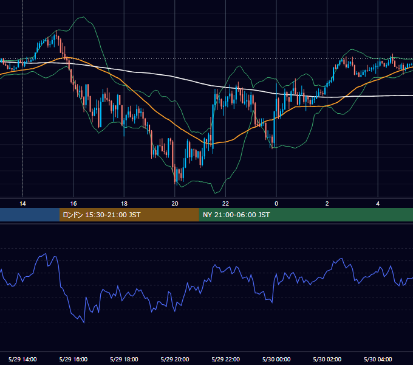Click the NY 21:00-06:00 JST session bar

305,215
